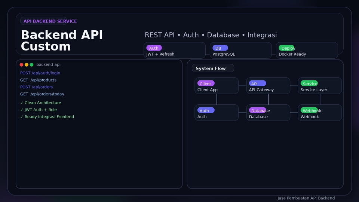
Task: Select the POST /api/orders line
Action: point(36,87)
